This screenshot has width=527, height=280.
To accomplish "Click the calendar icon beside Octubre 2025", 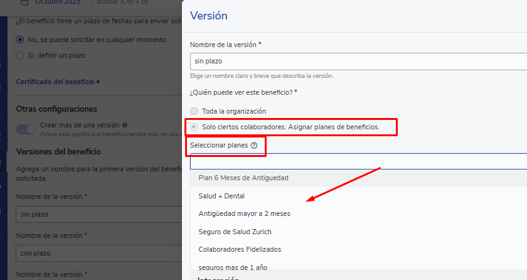I will [24, 2].
